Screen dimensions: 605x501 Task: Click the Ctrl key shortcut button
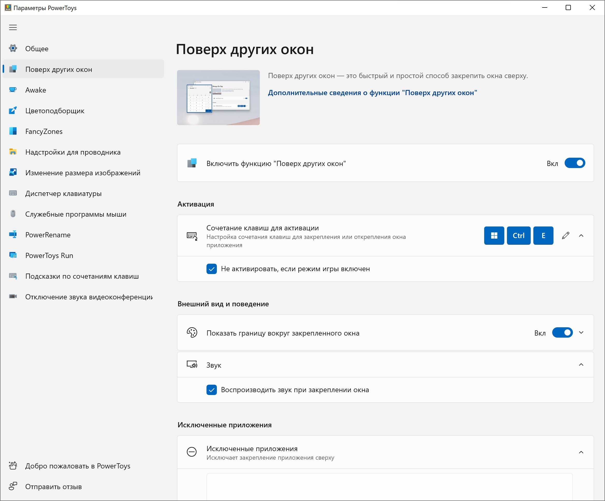click(519, 236)
